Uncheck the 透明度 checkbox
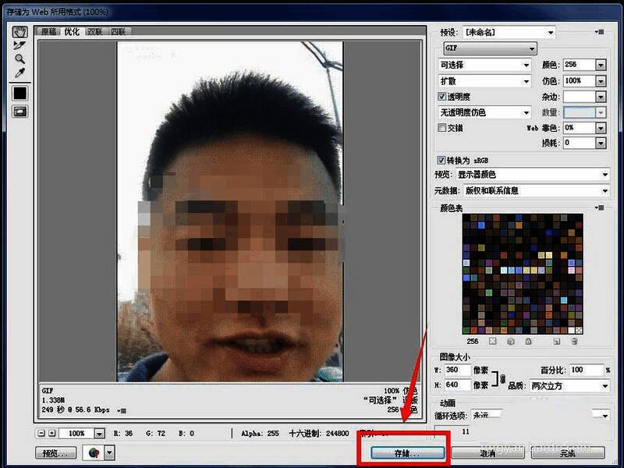Viewport: 624px width, 468px height. [442, 97]
